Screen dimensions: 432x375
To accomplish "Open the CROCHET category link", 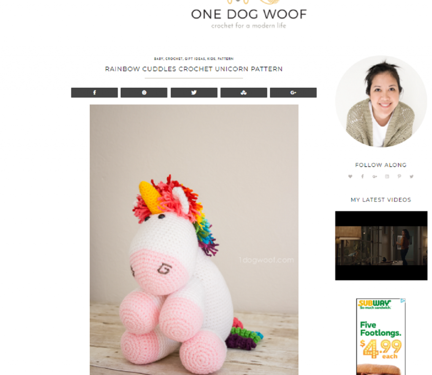I will pyautogui.click(x=173, y=59).
